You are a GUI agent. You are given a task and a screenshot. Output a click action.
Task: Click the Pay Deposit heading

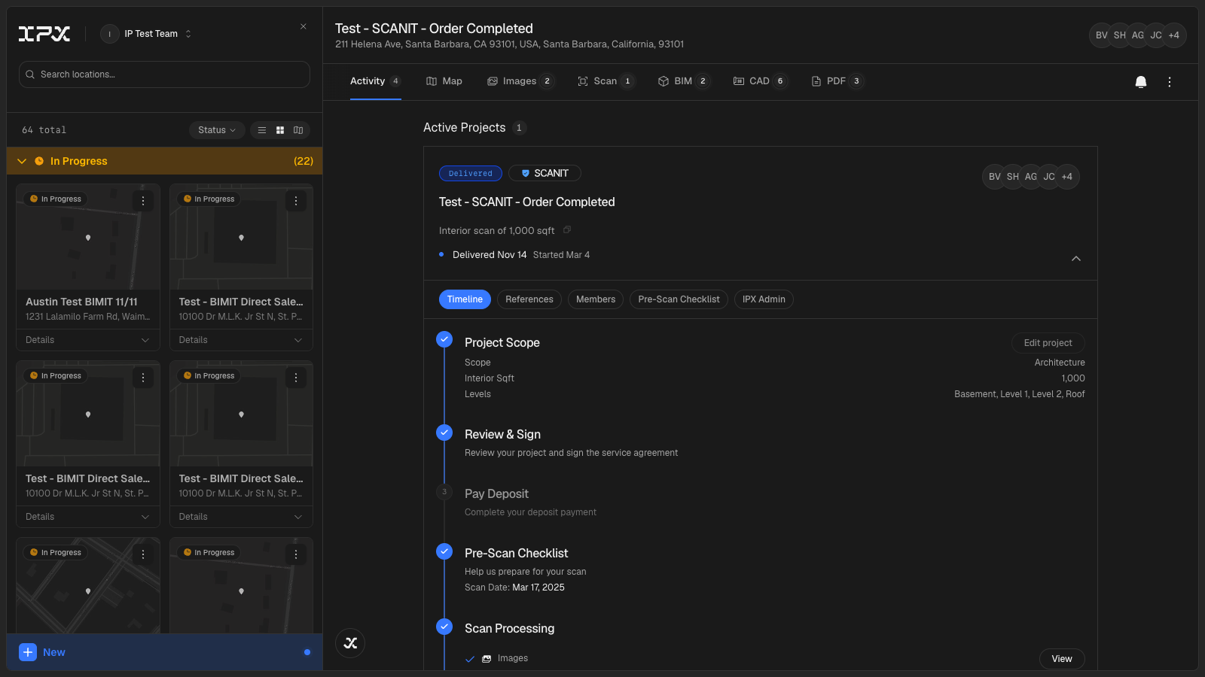coord(496,493)
